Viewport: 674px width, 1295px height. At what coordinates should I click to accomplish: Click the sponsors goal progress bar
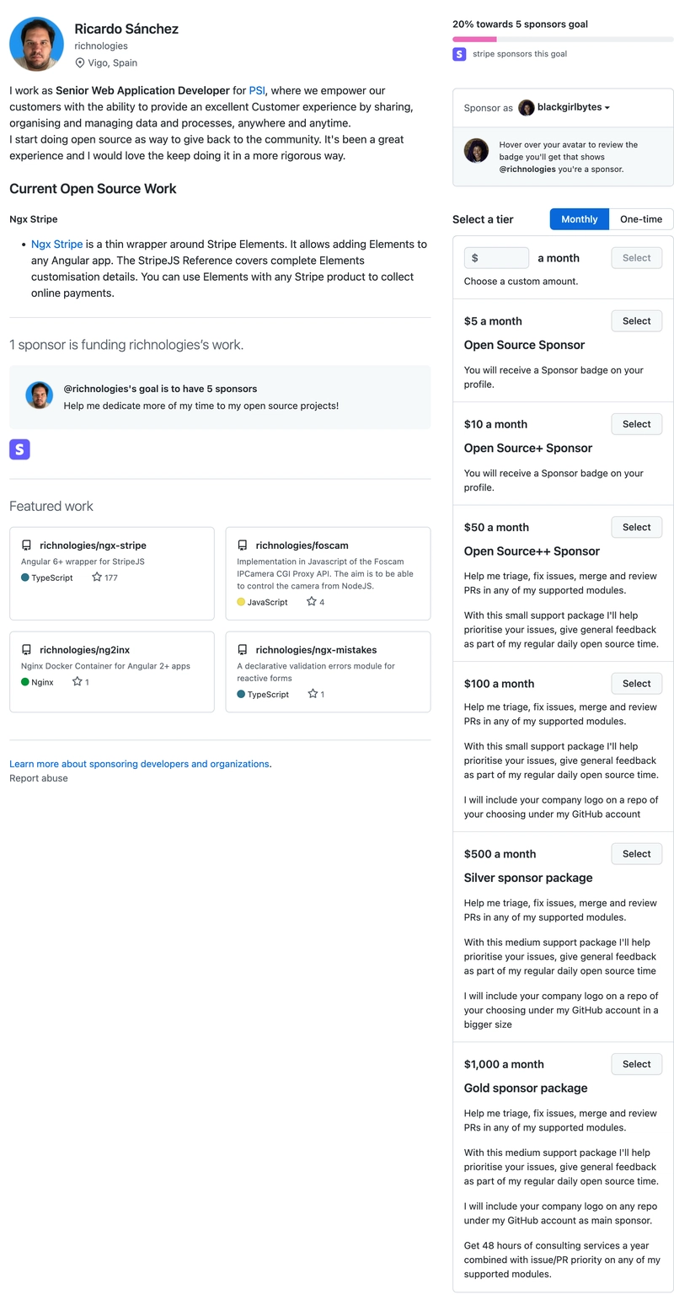(563, 39)
